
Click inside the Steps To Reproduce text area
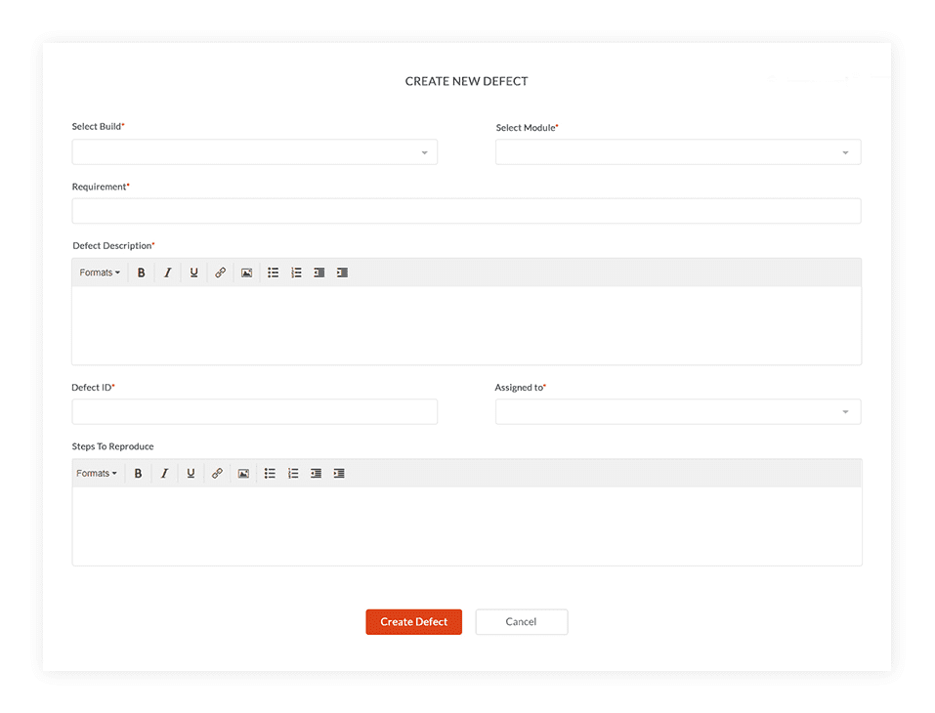(467, 526)
